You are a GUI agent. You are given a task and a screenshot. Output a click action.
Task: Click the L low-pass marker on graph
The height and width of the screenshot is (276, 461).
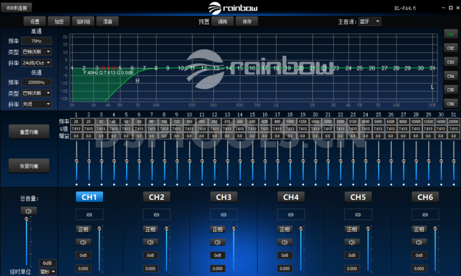pyautogui.click(x=432, y=87)
